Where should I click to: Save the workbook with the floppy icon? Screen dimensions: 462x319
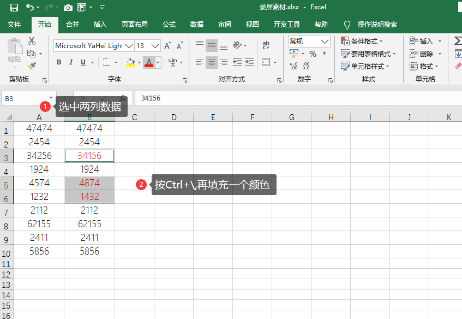point(14,8)
